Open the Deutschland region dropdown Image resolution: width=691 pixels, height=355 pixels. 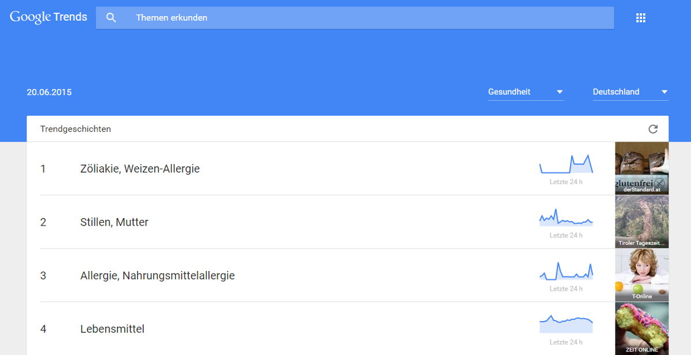[616, 91]
